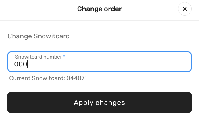Place cursor after typed 000 value
This screenshot has width=199, height=121.
coord(27,64)
